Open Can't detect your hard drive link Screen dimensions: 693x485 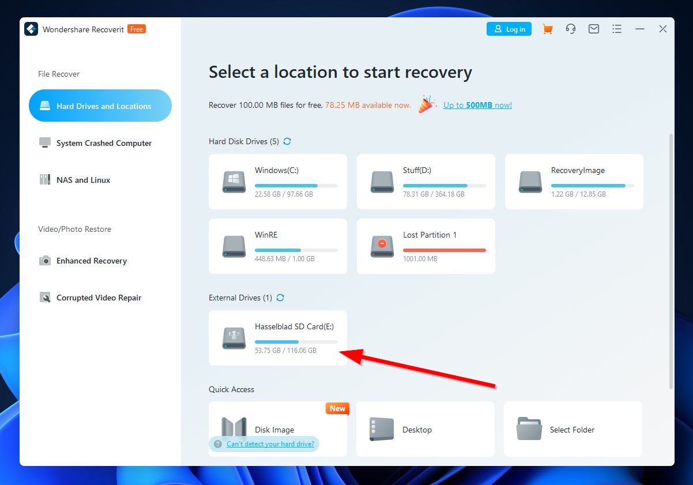tap(270, 444)
